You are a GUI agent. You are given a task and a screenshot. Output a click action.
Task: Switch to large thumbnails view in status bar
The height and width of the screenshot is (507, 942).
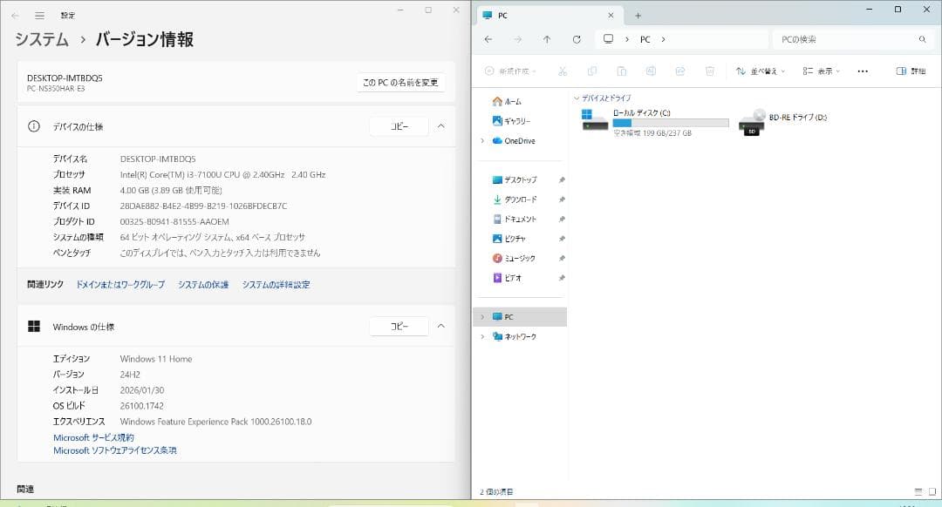point(931,492)
